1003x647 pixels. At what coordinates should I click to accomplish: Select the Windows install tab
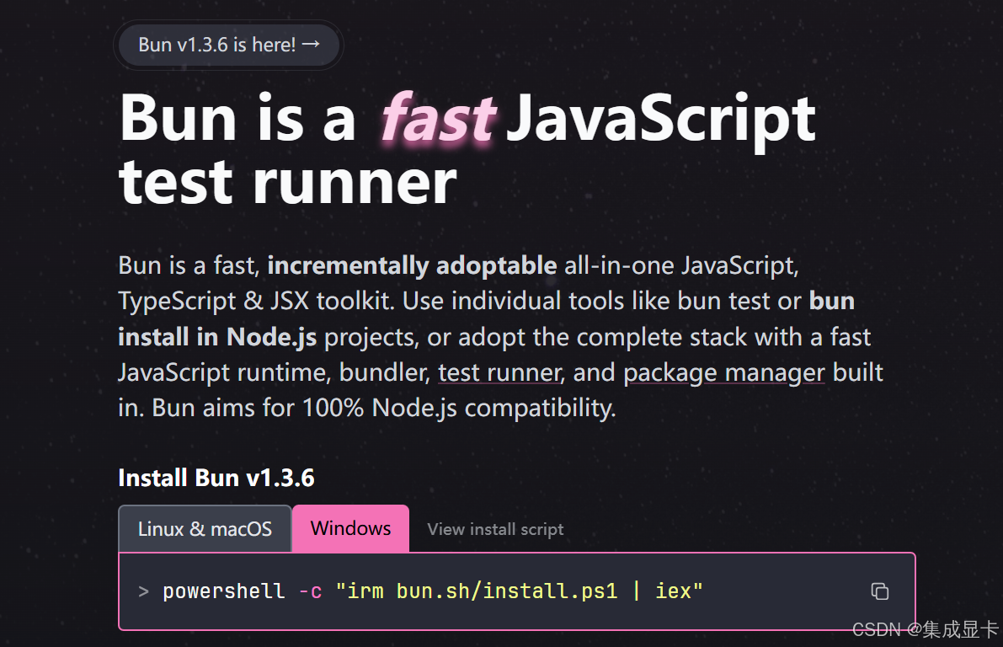pyautogui.click(x=350, y=528)
